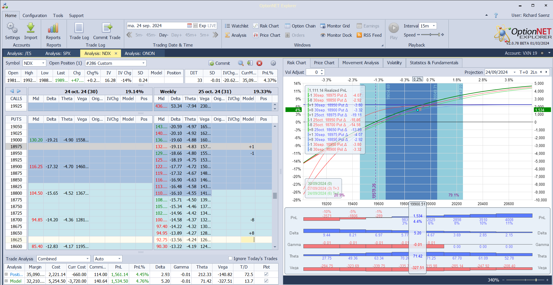Jump back with the double left chevron
The image size is (553, 285).
coord(129,35)
